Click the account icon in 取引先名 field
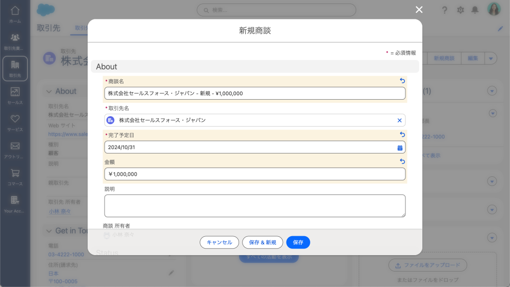The image size is (510, 287). 111,121
